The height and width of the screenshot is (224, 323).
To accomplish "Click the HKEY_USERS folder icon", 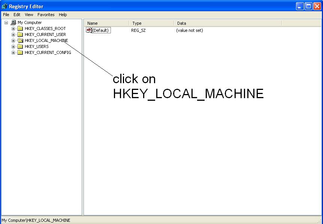I will [x=20, y=46].
